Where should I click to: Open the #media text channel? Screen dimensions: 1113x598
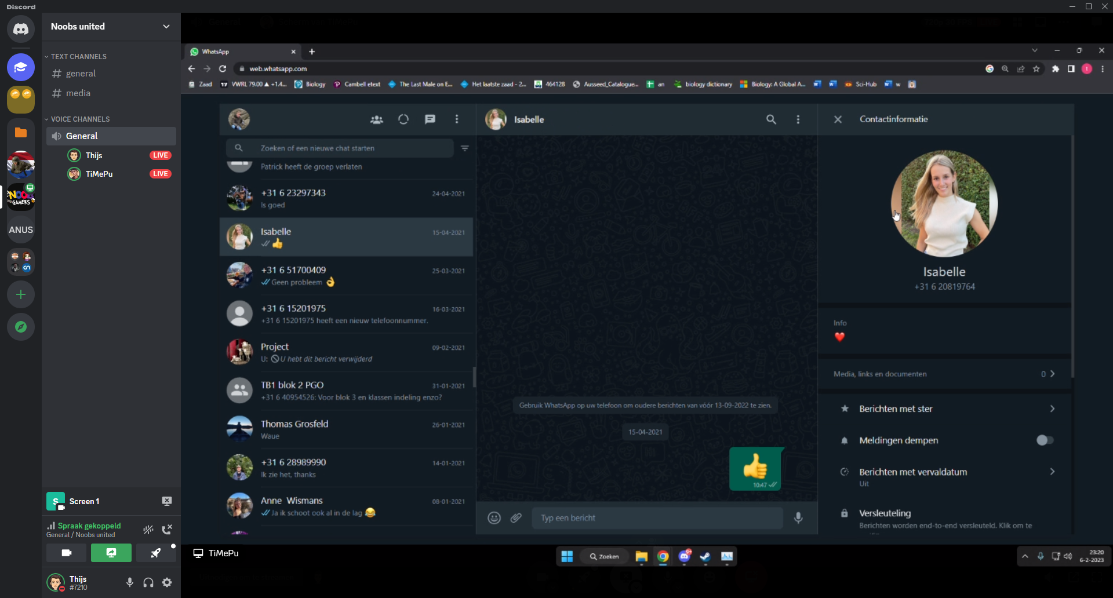(x=78, y=93)
